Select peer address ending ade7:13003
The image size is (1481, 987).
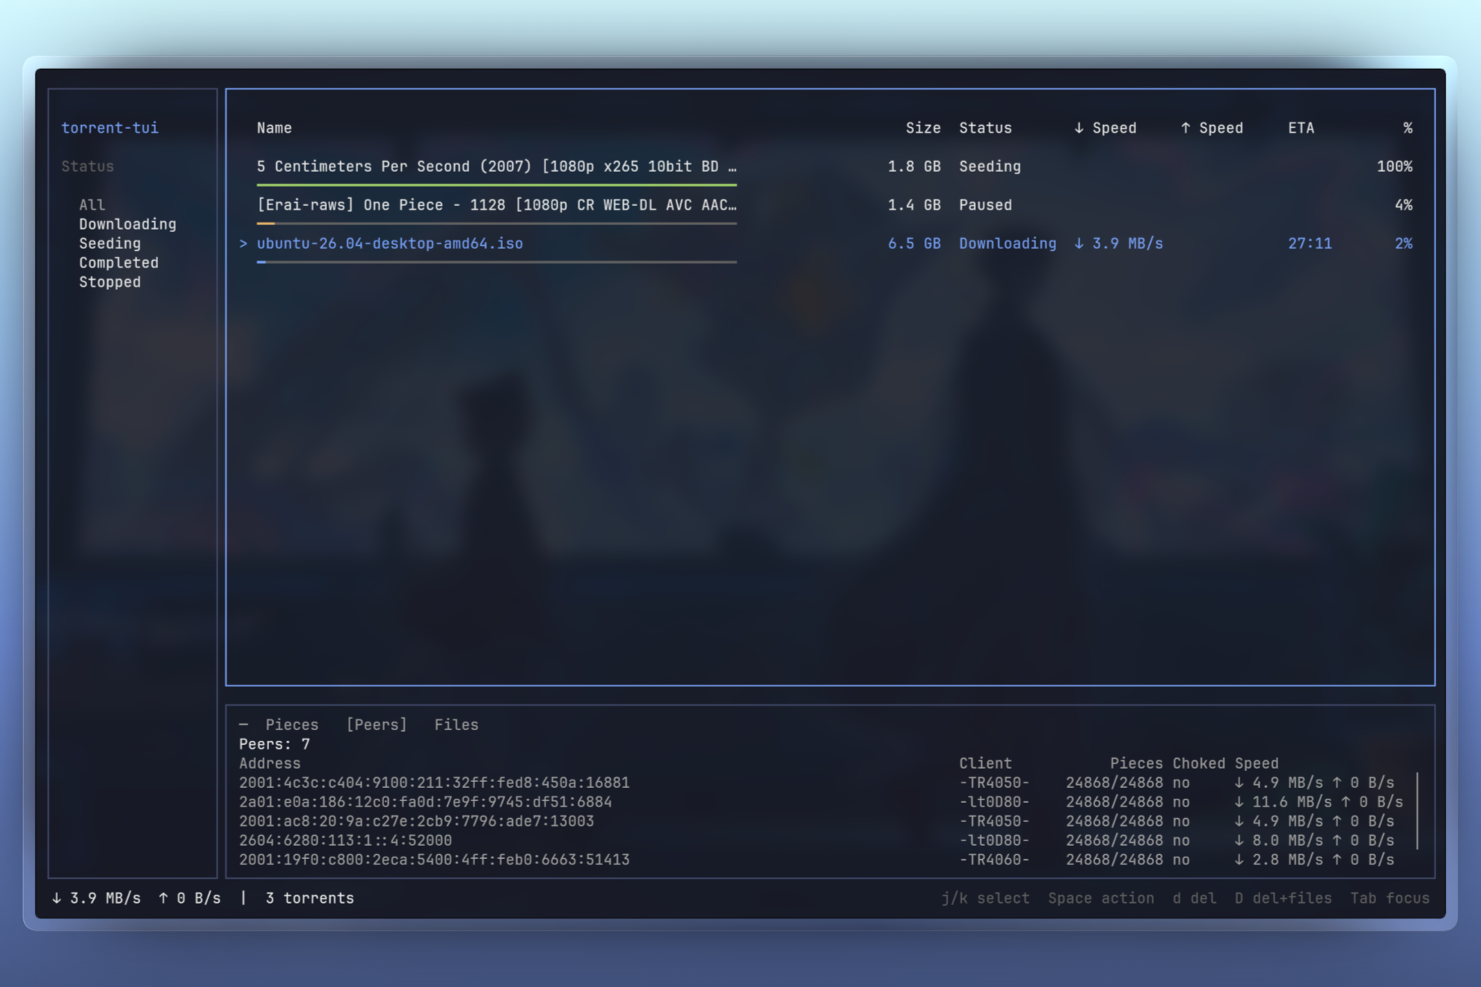[416, 821]
